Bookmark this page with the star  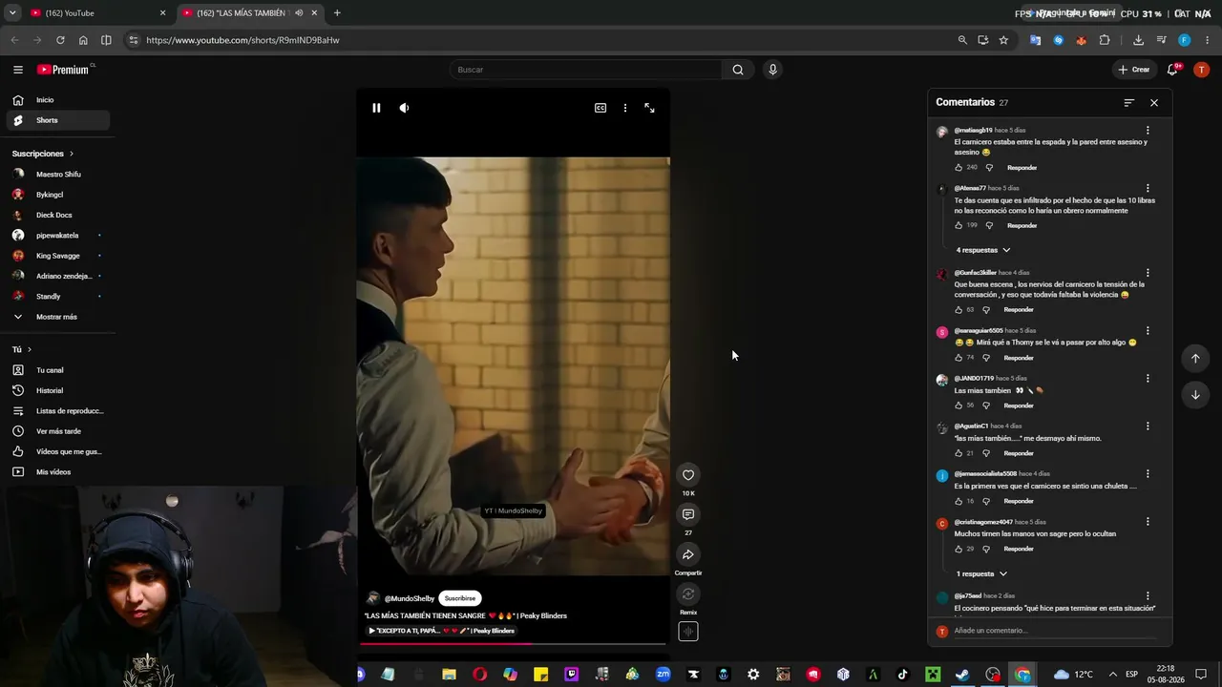pos(1003,40)
